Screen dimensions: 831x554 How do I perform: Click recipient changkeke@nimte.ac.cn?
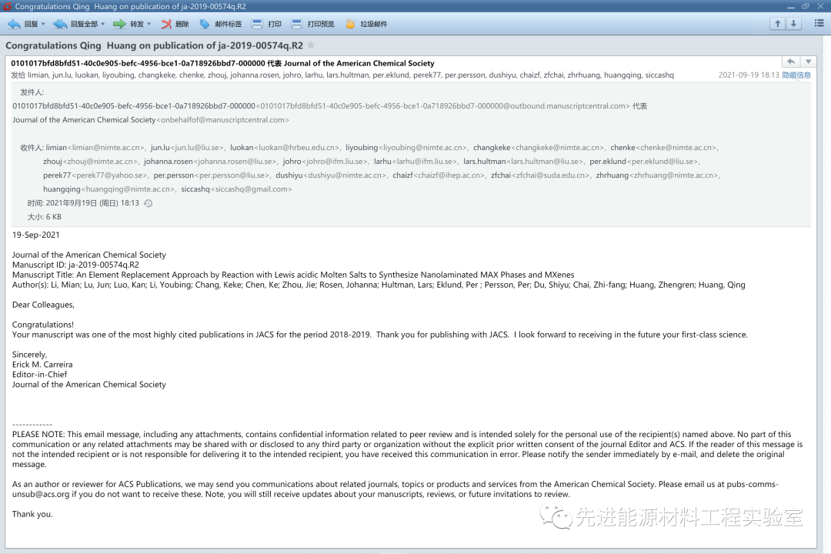coord(558,148)
